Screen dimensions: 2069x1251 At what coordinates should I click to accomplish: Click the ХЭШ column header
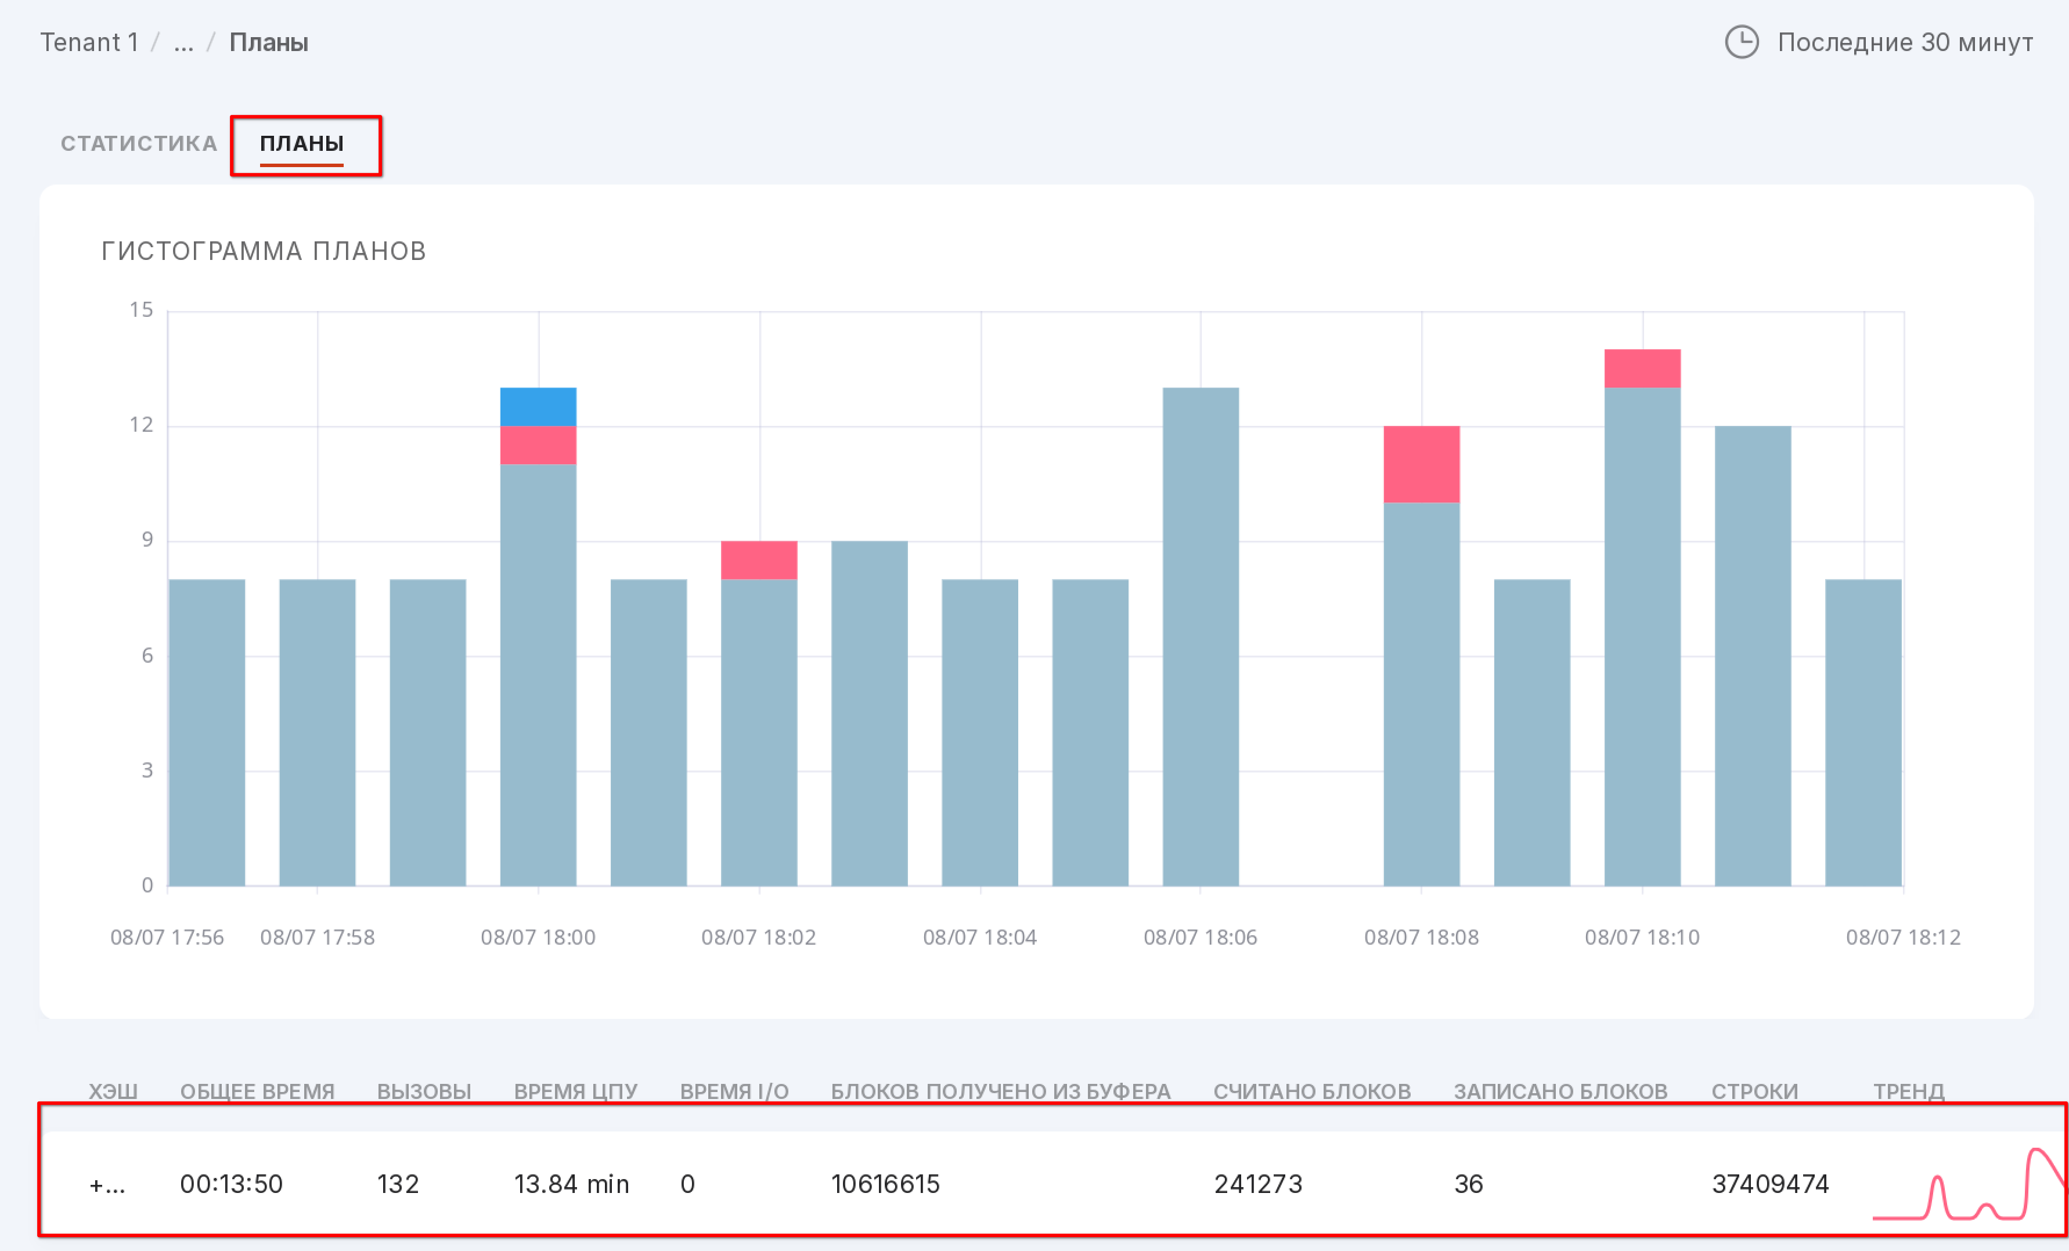pos(113,1091)
